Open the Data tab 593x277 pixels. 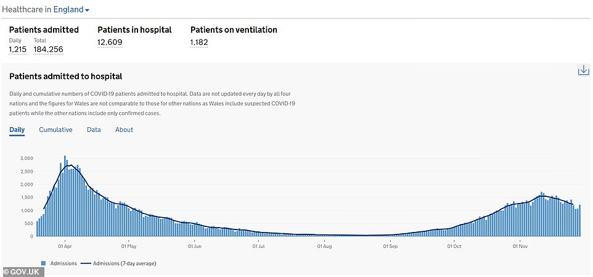(x=94, y=130)
